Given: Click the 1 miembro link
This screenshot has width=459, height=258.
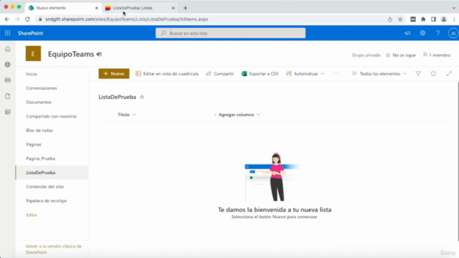Looking at the screenshot, I should pyautogui.click(x=437, y=55).
